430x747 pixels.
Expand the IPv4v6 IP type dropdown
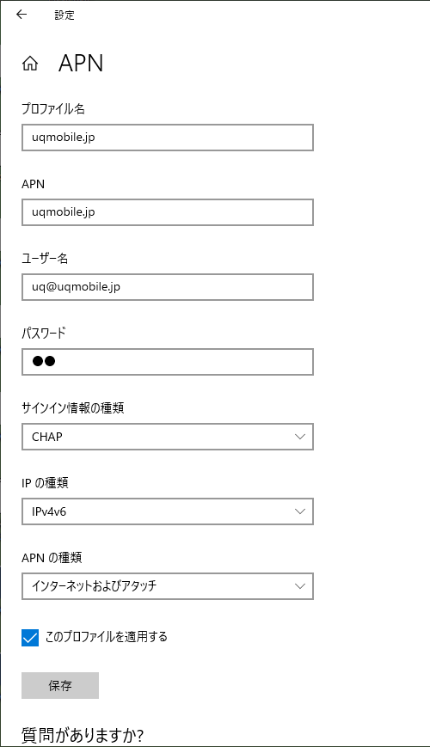(168, 511)
